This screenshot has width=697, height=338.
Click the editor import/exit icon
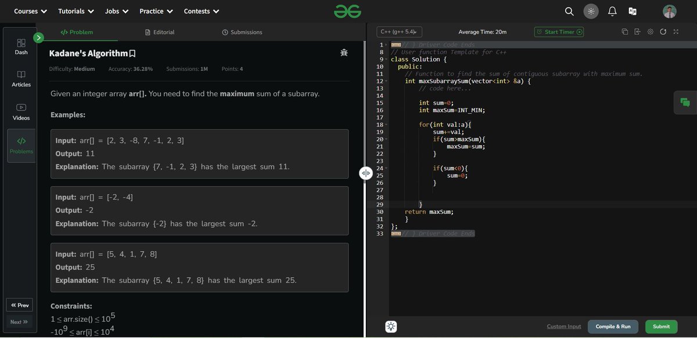(637, 32)
